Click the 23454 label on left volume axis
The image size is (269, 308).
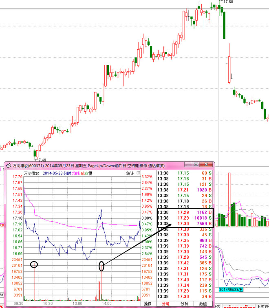pos(17,260)
